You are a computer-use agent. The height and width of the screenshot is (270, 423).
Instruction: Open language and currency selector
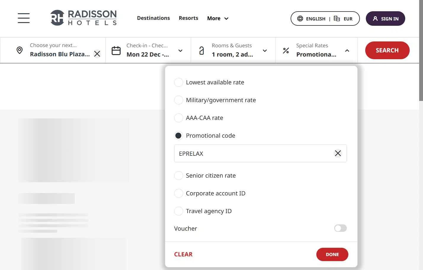pos(325,19)
